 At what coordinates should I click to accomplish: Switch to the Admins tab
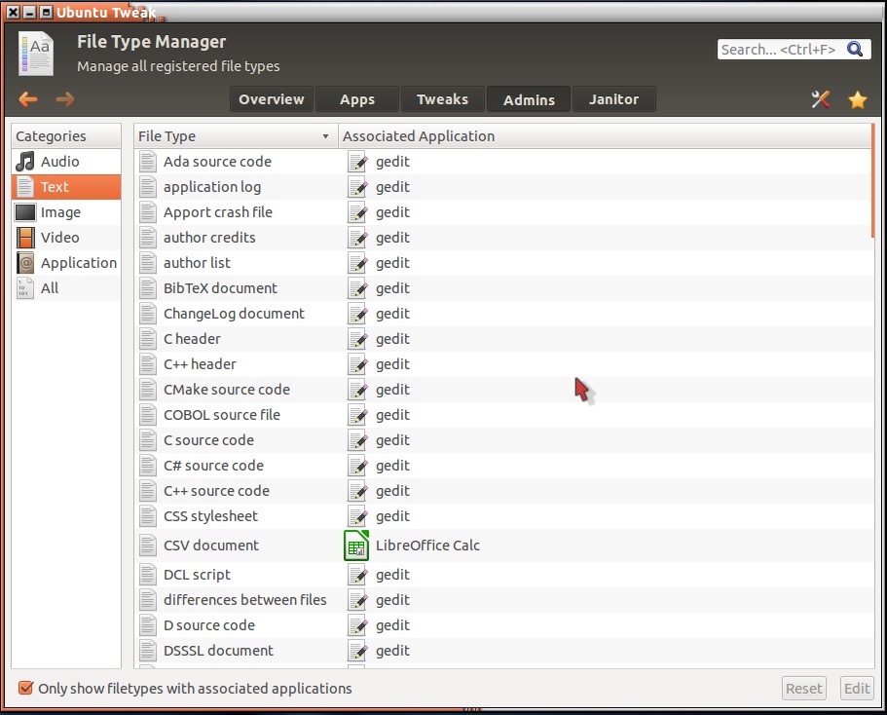(x=529, y=99)
